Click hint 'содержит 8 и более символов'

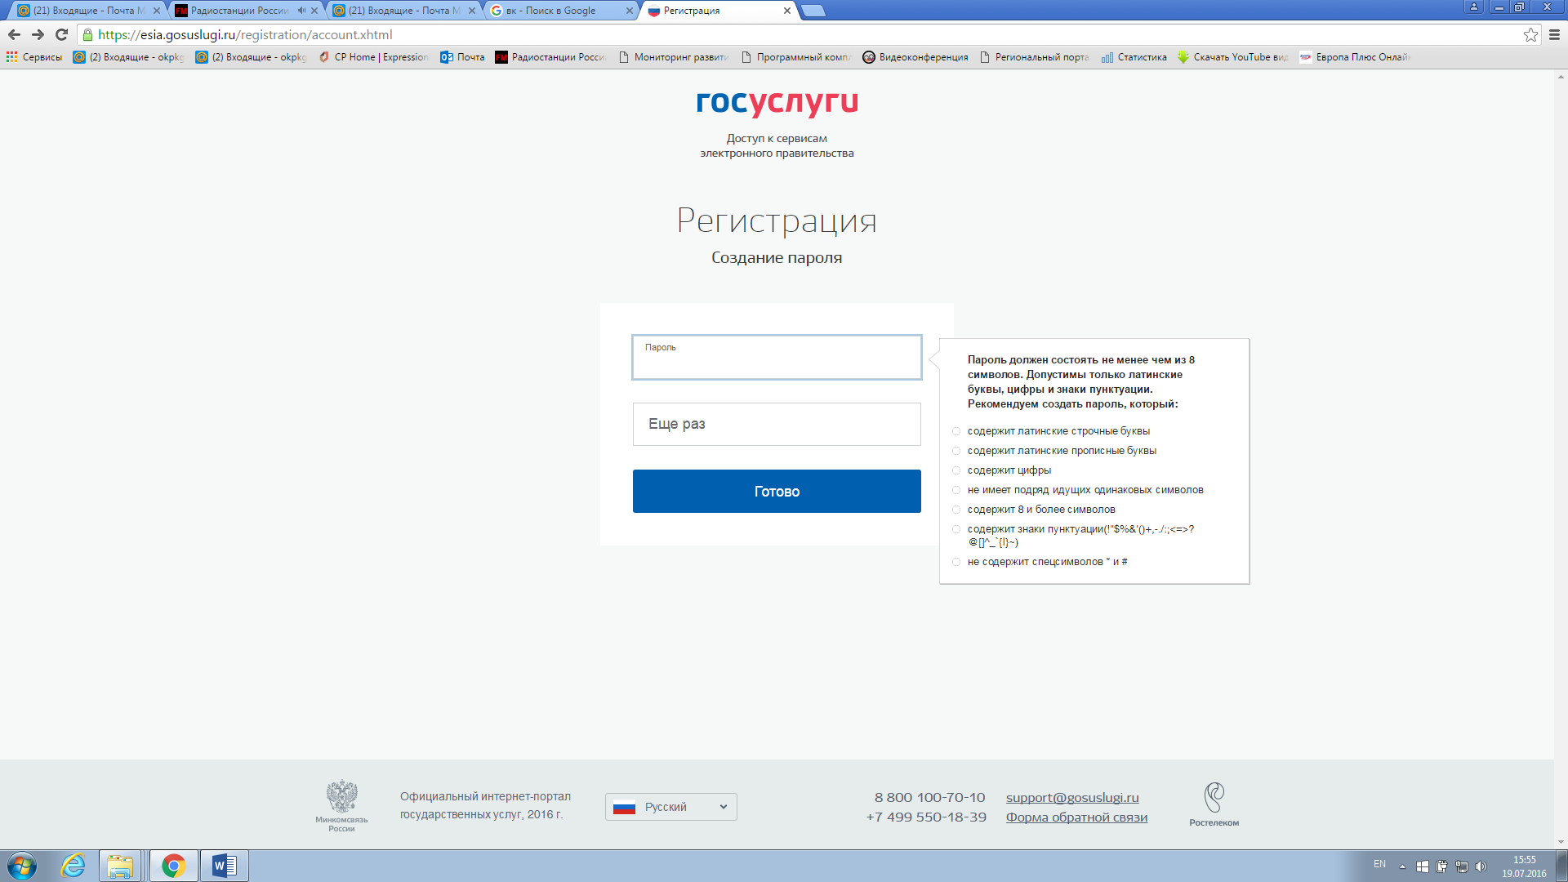click(1041, 510)
